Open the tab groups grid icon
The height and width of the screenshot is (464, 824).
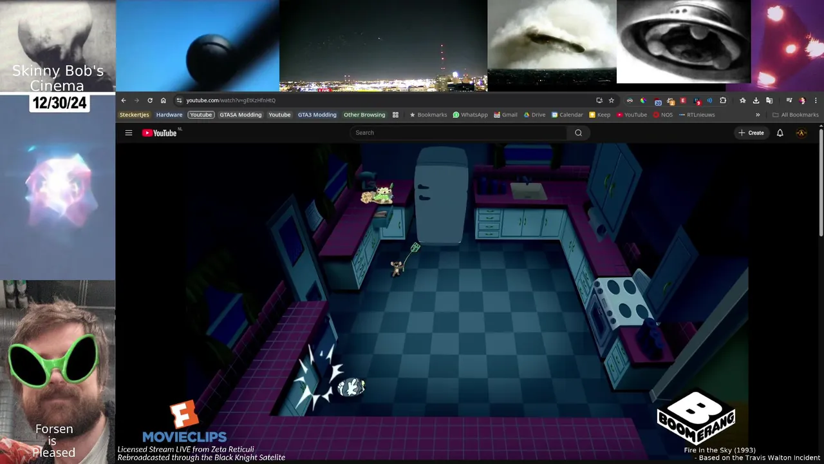coord(395,115)
